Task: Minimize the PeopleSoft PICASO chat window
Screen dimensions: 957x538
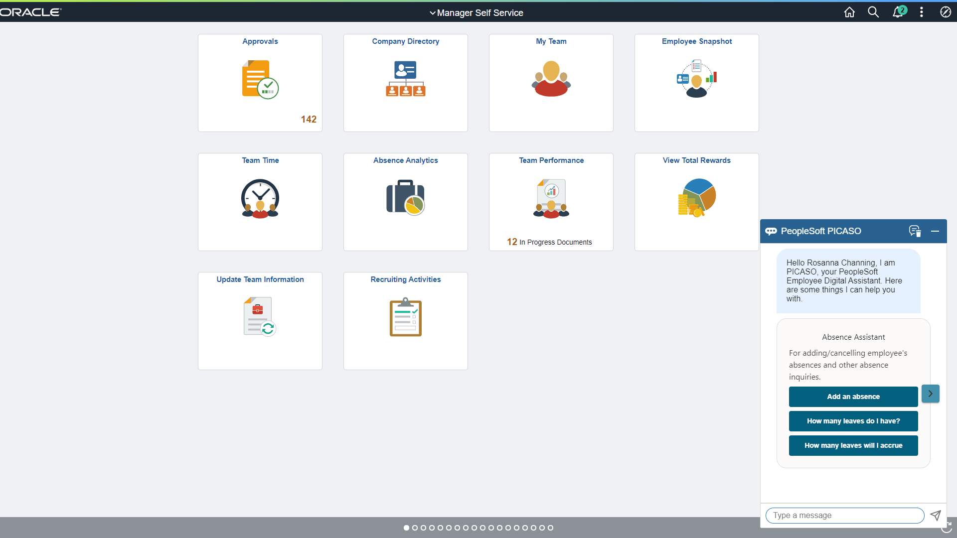Action: [x=935, y=231]
